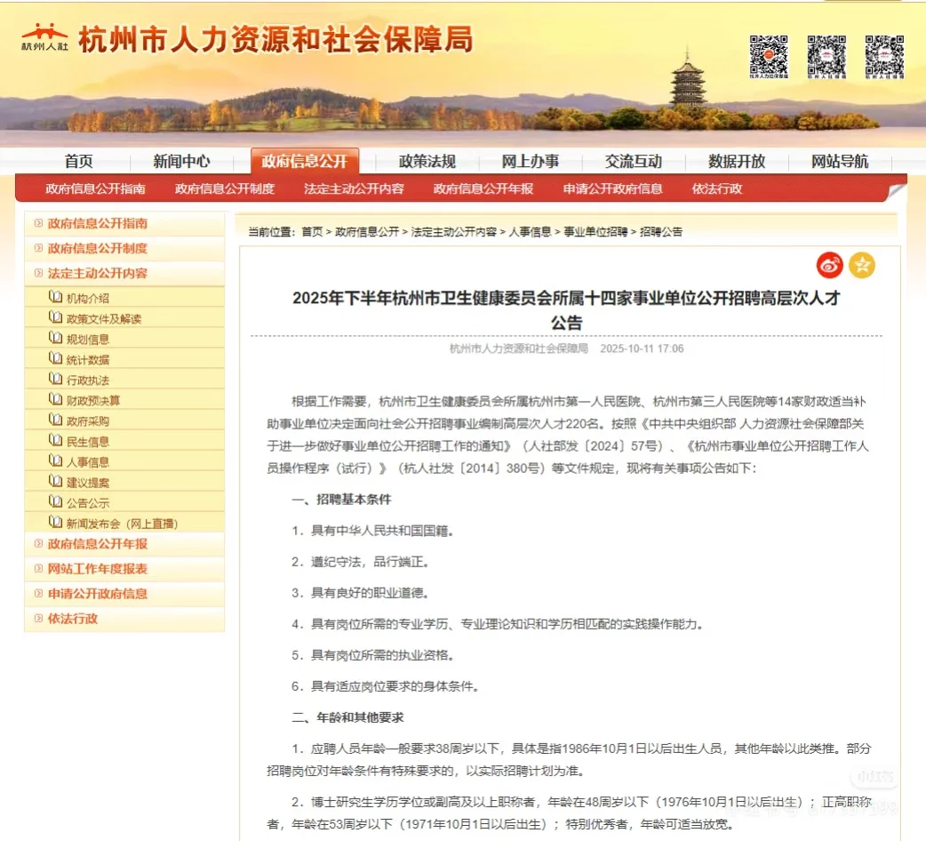Open 政府采购 sidebar item

click(87, 421)
